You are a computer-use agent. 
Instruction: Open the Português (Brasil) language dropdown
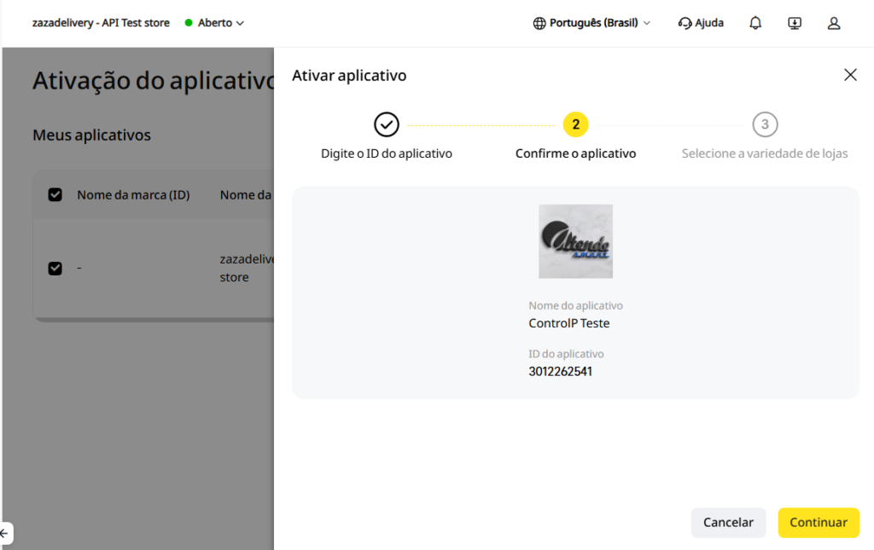[592, 23]
